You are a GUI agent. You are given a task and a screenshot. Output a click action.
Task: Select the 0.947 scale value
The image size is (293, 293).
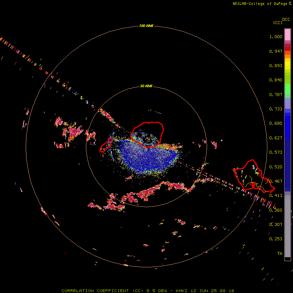tap(276, 51)
